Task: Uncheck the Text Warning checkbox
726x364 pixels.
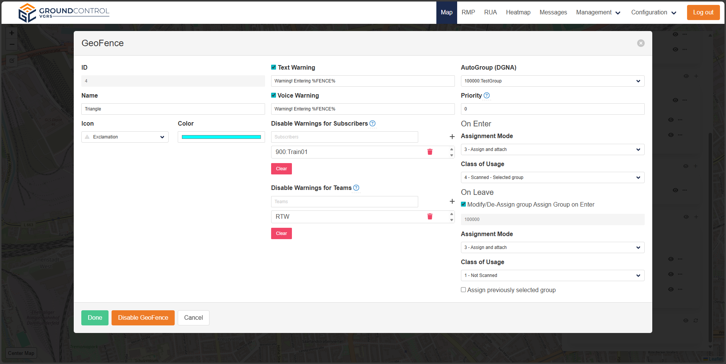Action: [274, 67]
